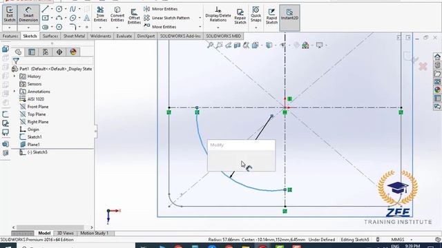Open the Trim Entities dropdown arrow
This screenshot has height=248, width=442.
click(x=100, y=28)
